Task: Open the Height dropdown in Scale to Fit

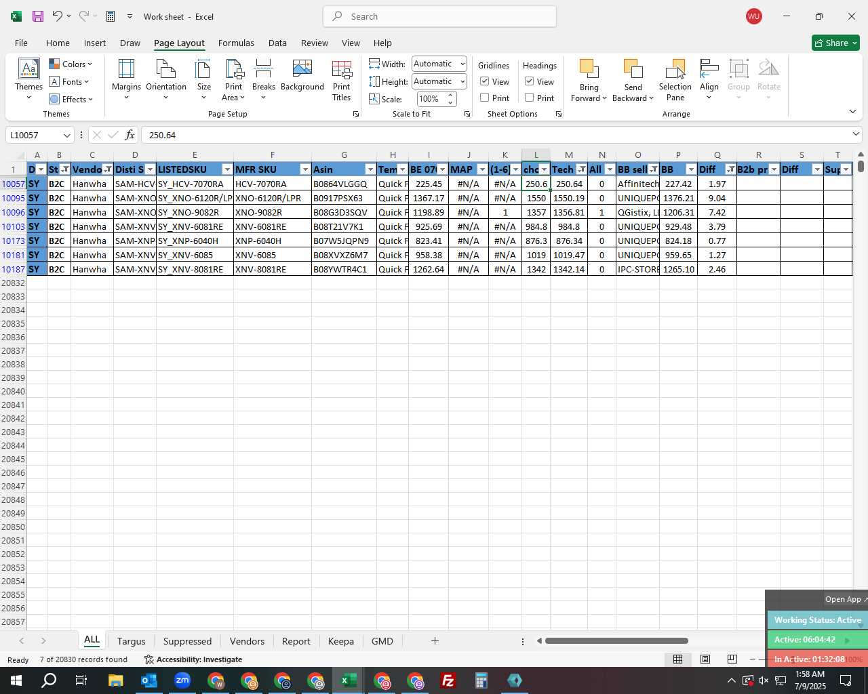Action: (462, 81)
